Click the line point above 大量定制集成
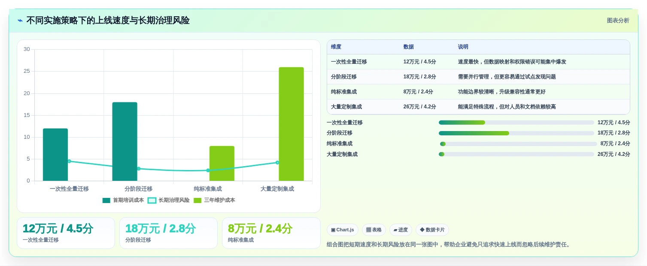647x266 pixels. 277,162
